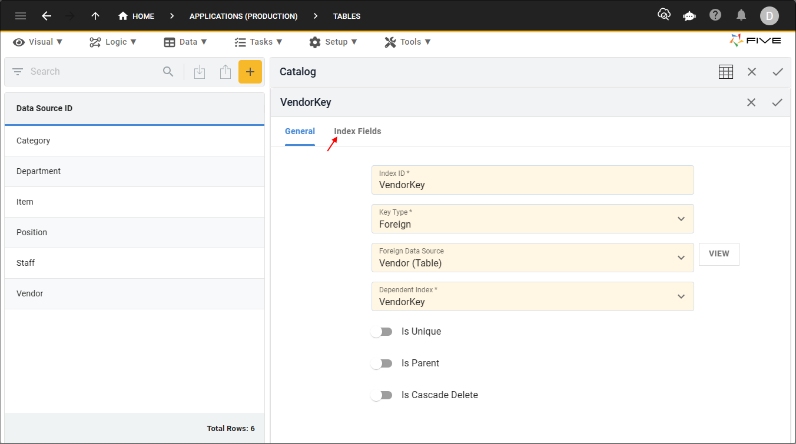
Task: Sort by Data Source ID header
Action: click(x=134, y=108)
